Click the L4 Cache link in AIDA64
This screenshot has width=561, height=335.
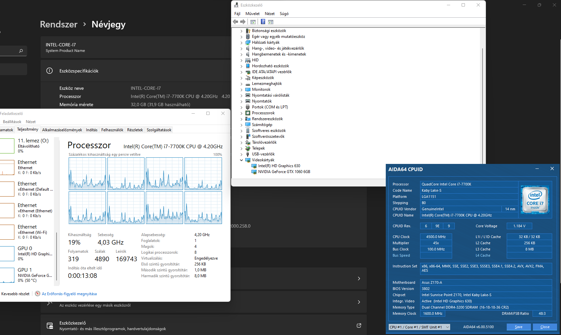click(483, 256)
